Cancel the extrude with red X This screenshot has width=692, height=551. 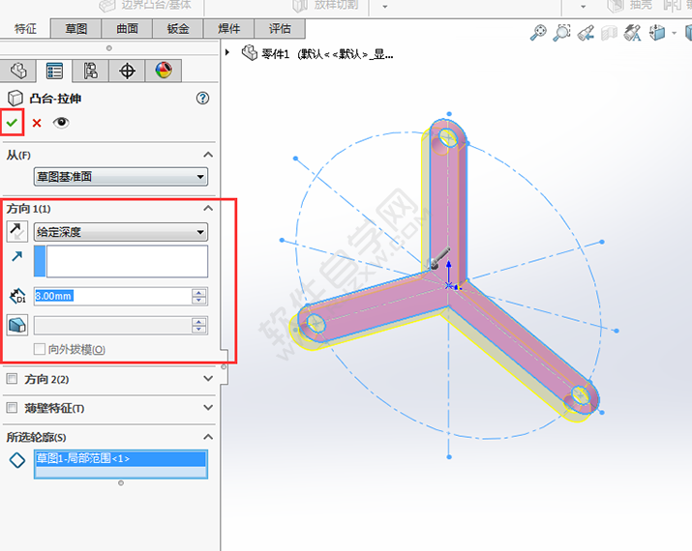tap(37, 123)
